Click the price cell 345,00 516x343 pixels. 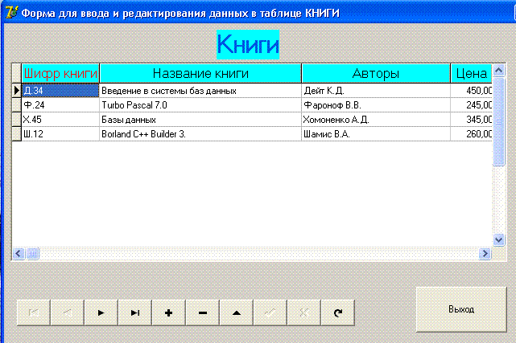pos(471,120)
